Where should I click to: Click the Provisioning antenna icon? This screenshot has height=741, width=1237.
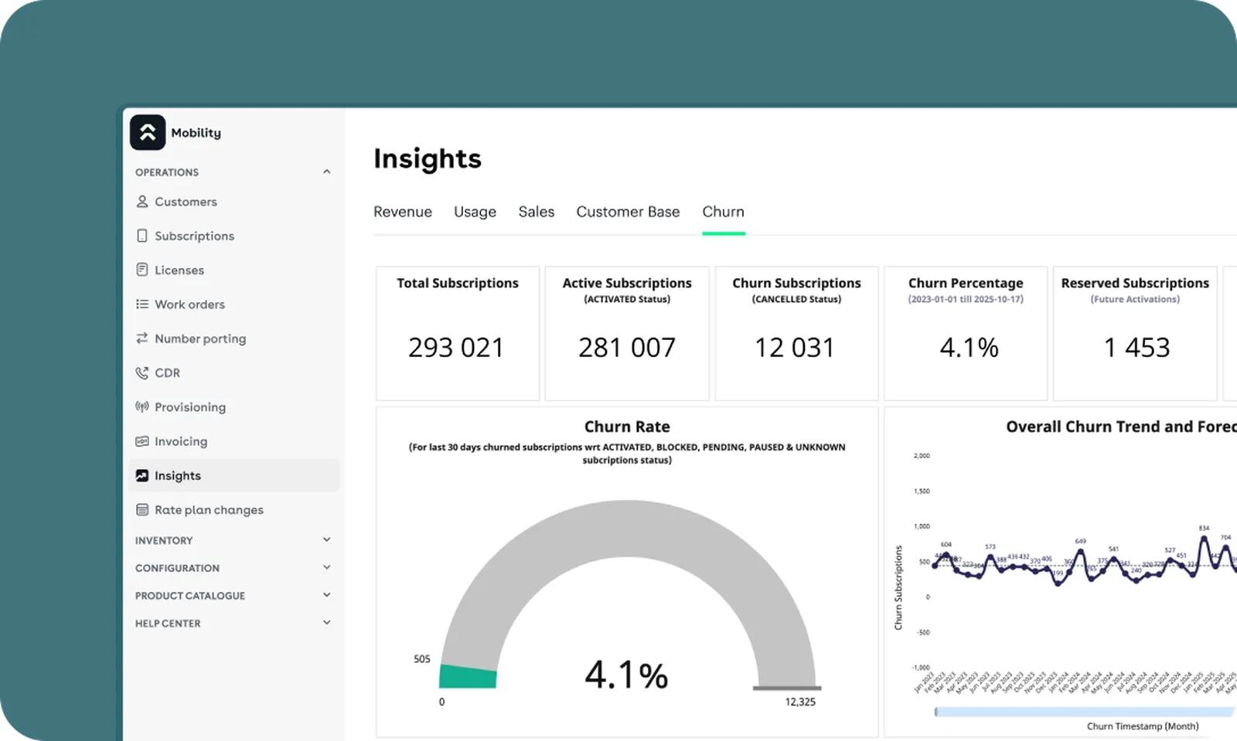[x=142, y=406]
